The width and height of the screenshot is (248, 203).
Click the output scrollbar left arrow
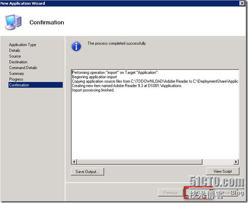pos(74,162)
